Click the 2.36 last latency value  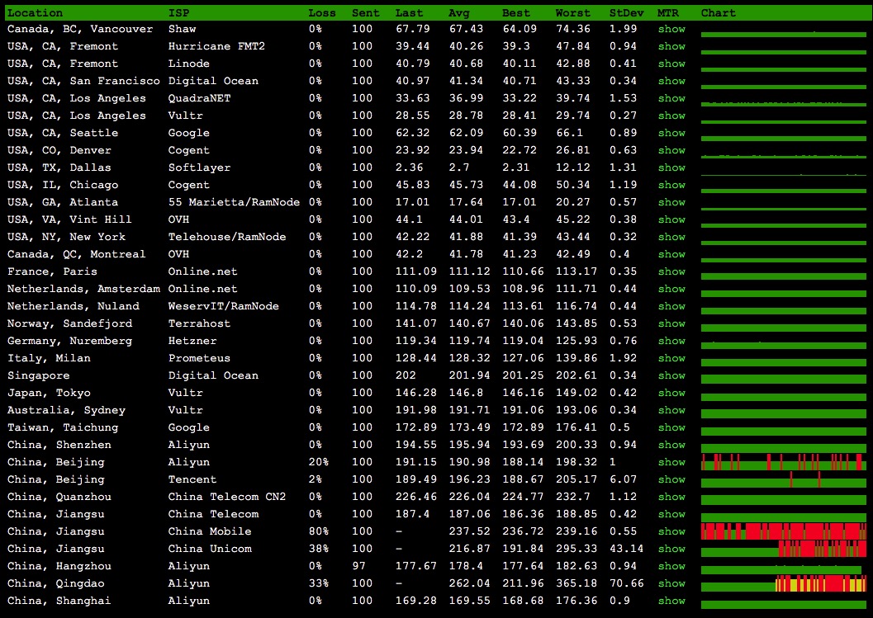click(409, 167)
